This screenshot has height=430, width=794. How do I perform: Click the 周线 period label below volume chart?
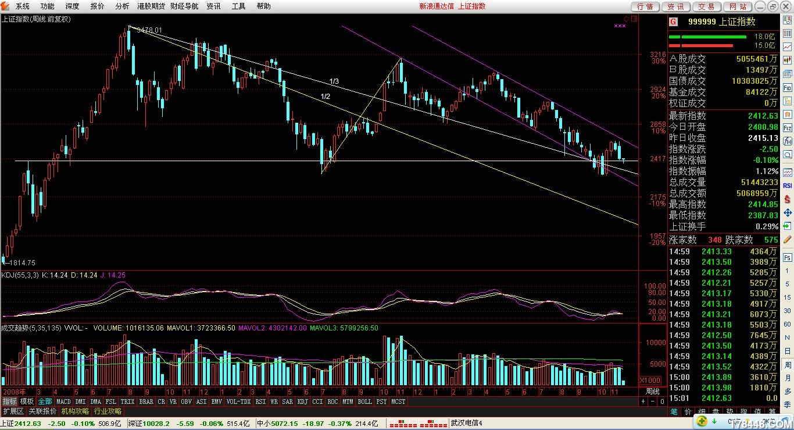point(652,392)
